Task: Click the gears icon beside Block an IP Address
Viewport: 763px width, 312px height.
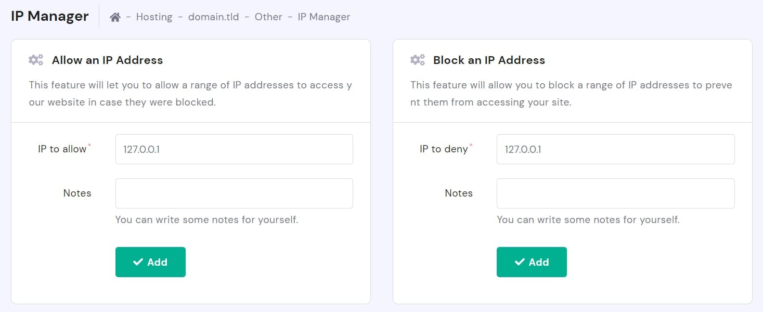Action: coord(417,60)
